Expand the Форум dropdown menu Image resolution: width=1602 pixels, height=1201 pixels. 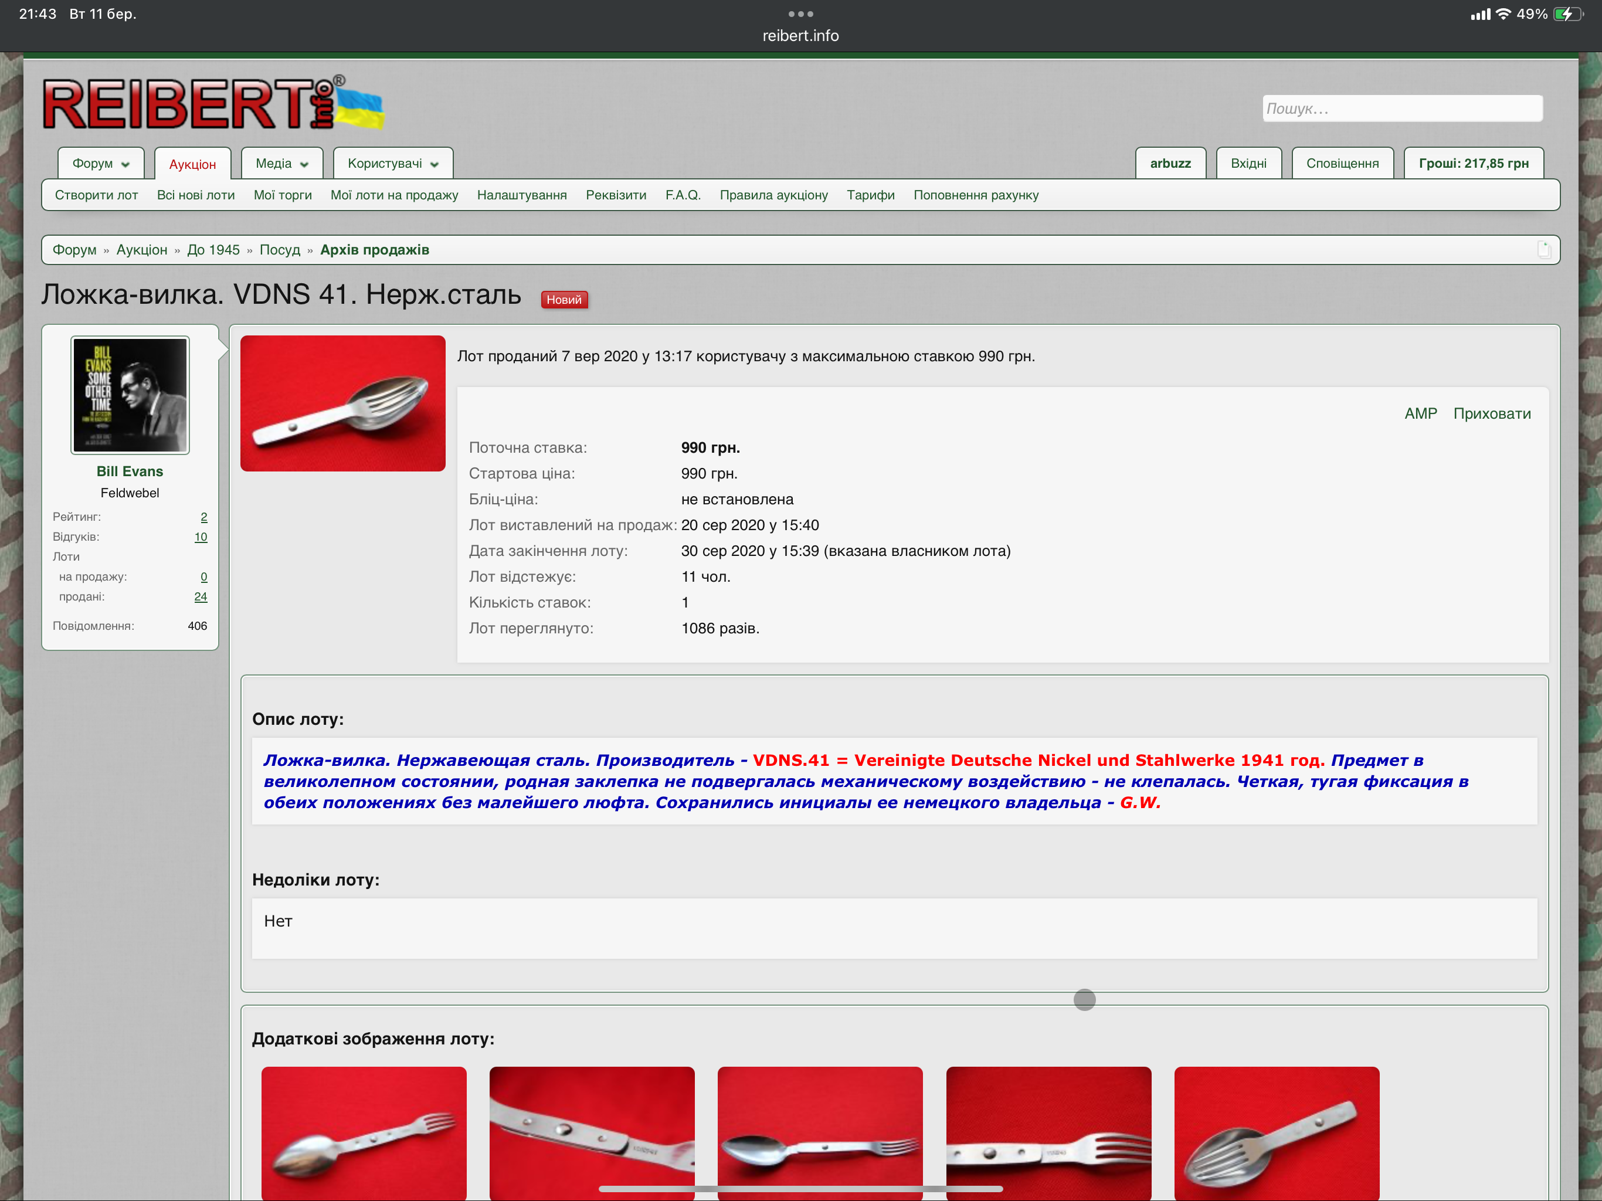click(101, 164)
